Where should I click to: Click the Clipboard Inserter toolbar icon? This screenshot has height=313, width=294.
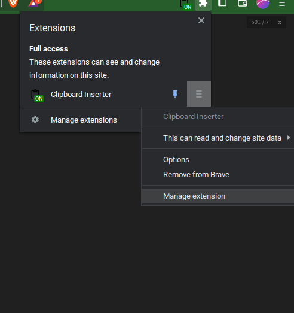point(186,4)
